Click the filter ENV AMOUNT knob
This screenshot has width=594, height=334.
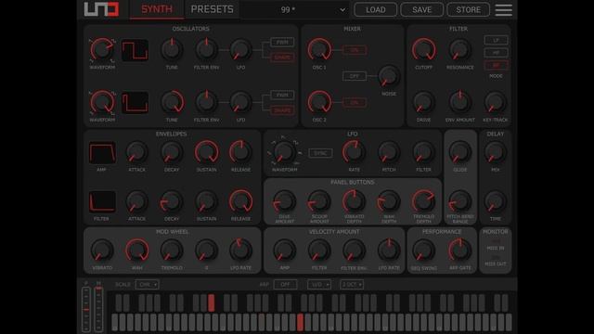tap(460, 102)
